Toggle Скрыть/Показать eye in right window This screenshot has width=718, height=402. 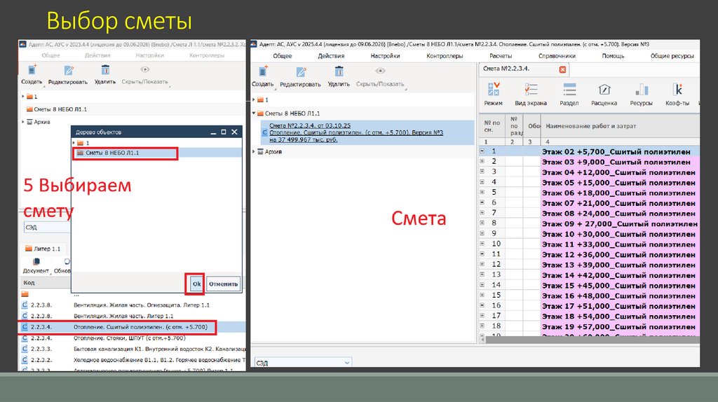click(x=380, y=71)
